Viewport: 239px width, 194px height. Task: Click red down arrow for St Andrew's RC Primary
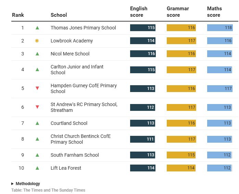tap(37, 107)
